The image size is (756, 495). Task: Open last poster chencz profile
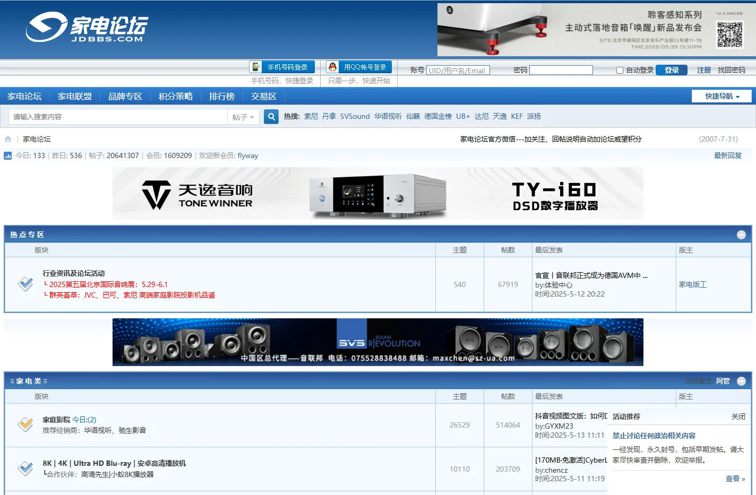[556, 470]
